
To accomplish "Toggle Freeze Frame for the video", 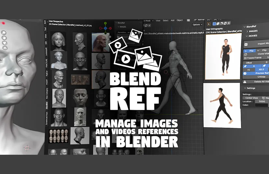I will [252, 58].
